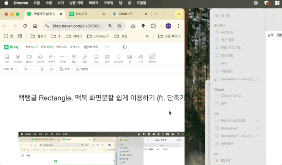The image size is (282, 165).
Task: Insert a table with the 표 icon
Action: [x=129, y=58]
